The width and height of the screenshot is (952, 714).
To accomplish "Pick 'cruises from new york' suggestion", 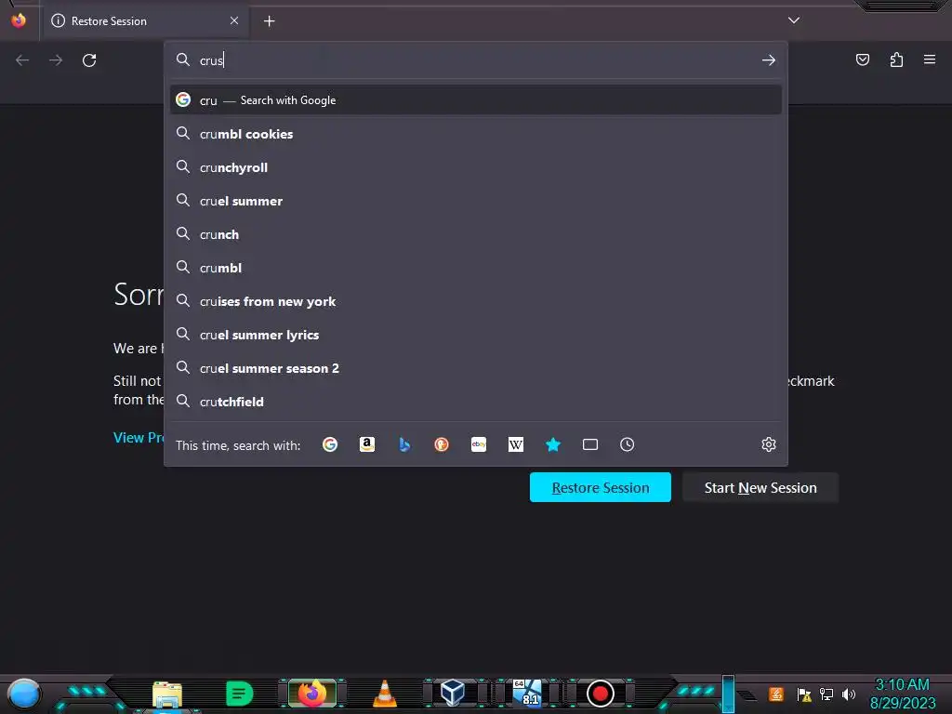I will (476, 301).
